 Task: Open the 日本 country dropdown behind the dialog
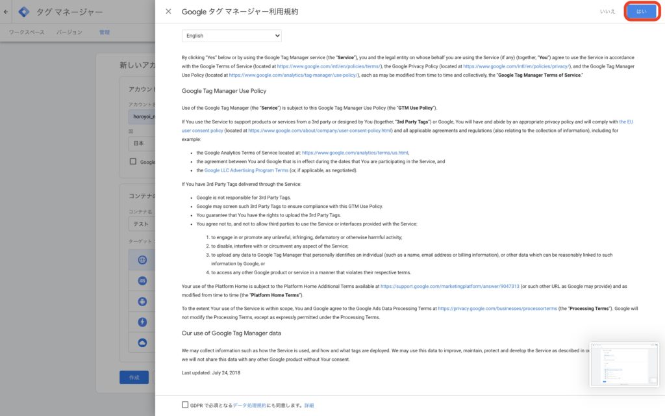click(142, 144)
